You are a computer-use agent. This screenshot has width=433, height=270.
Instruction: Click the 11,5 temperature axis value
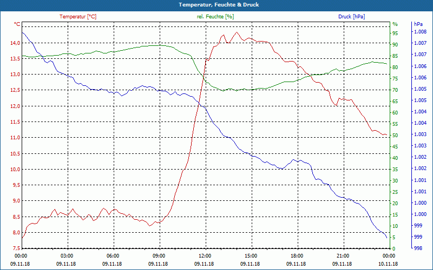15,122
